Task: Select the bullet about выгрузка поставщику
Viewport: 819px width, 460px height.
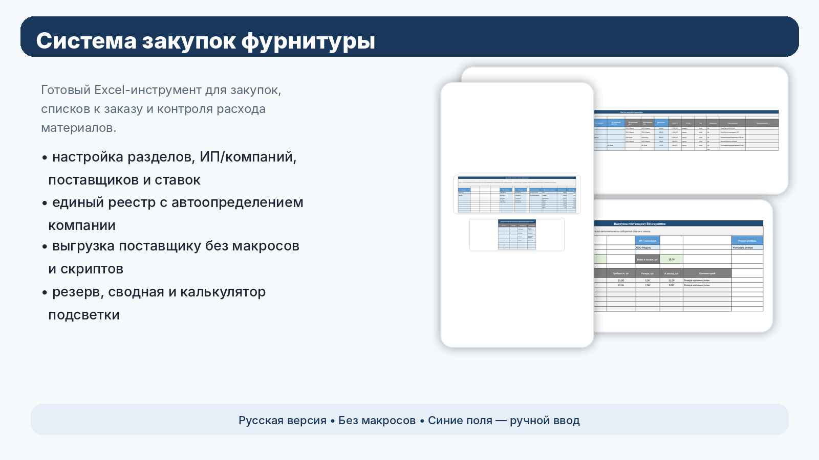Action: (174, 257)
